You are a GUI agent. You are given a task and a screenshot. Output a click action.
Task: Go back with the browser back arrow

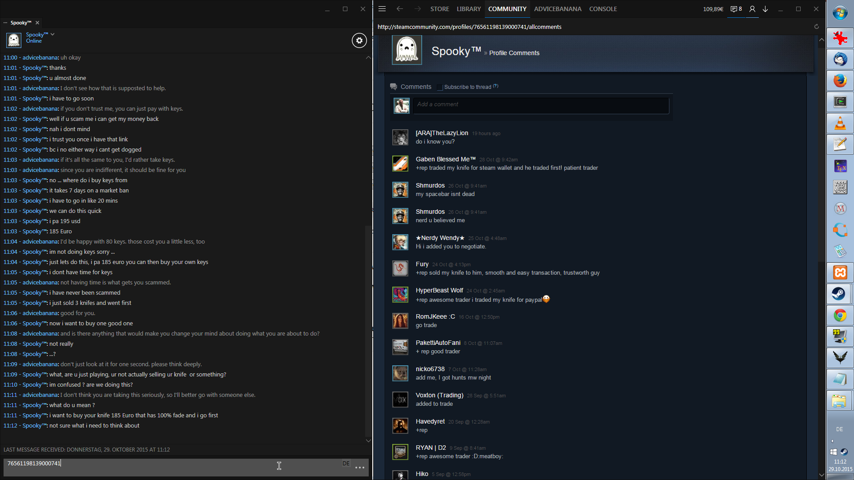click(x=399, y=9)
